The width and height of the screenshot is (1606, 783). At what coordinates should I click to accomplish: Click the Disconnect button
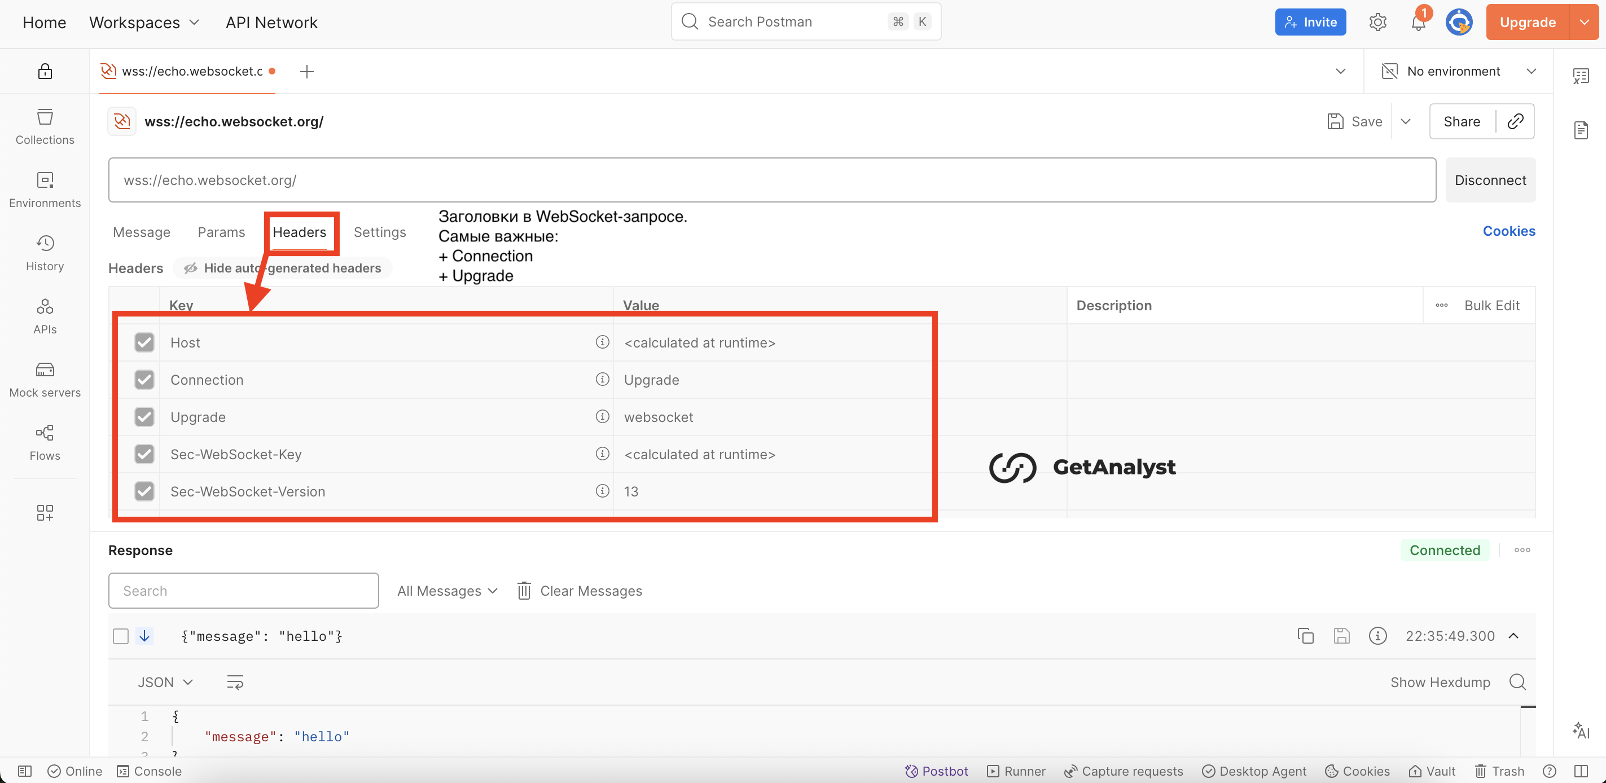[x=1490, y=180]
